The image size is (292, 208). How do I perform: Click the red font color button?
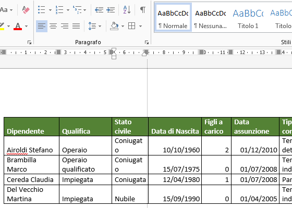(18, 26)
